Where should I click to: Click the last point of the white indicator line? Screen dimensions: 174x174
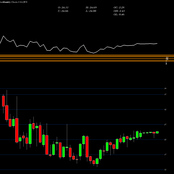[x=157, y=43]
